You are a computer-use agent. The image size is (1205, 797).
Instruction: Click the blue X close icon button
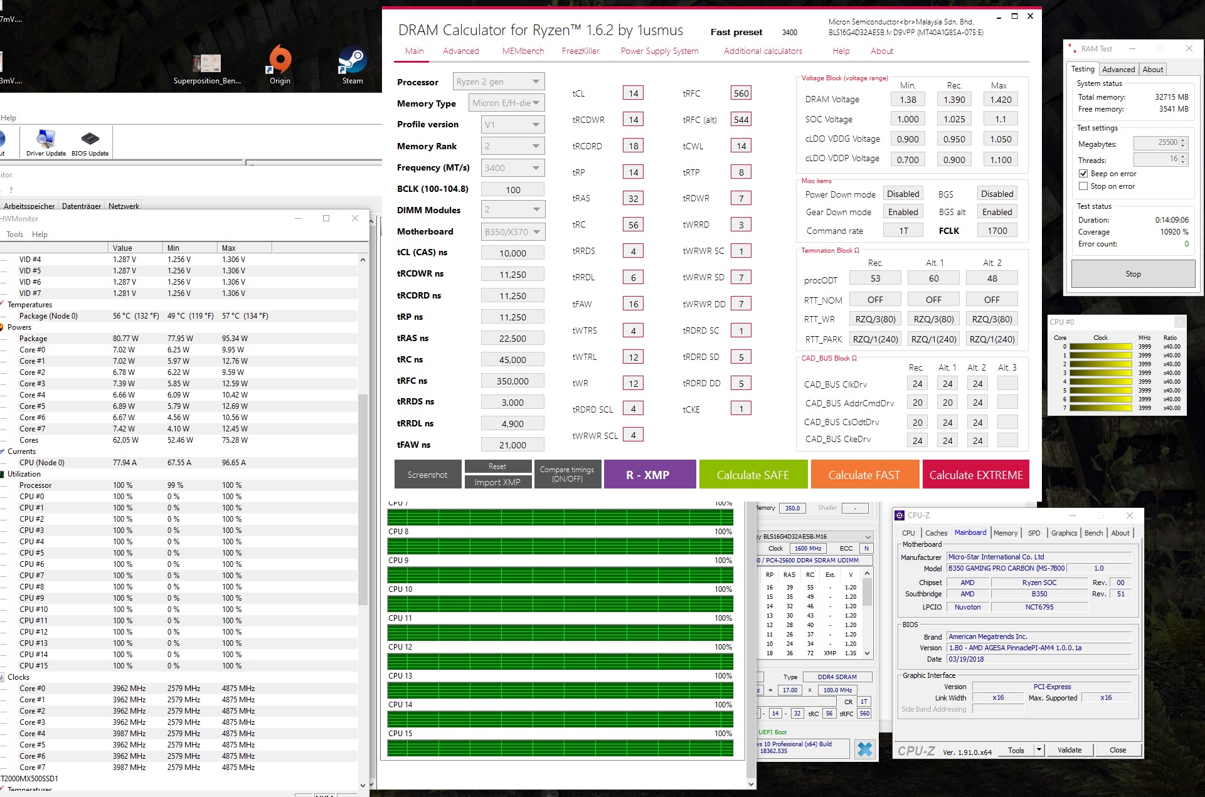tap(865, 749)
